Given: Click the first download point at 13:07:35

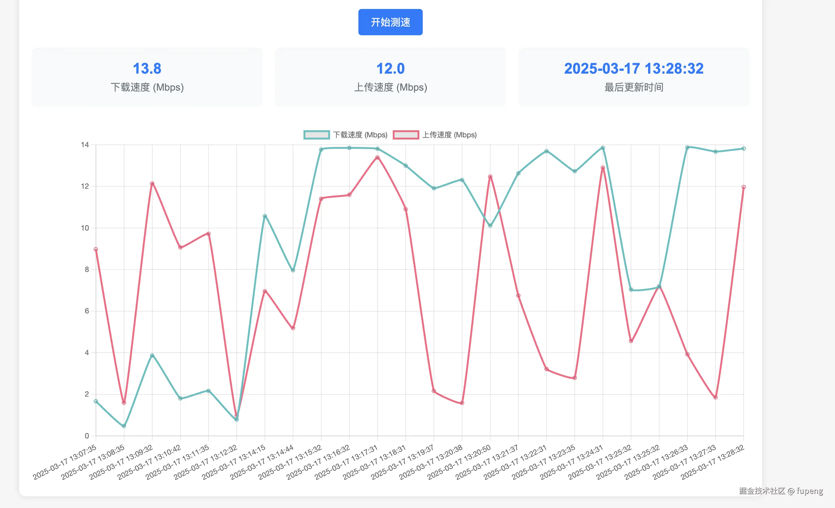Looking at the screenshot, I should point(96,401).
